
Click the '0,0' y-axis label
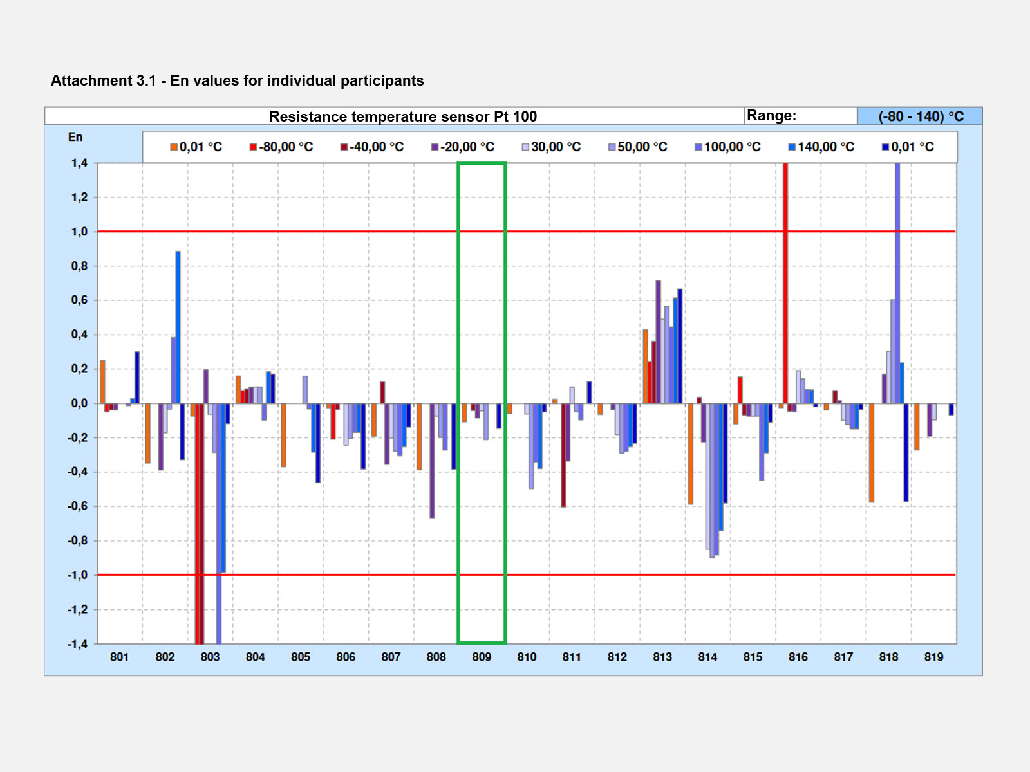coord(79,403)
